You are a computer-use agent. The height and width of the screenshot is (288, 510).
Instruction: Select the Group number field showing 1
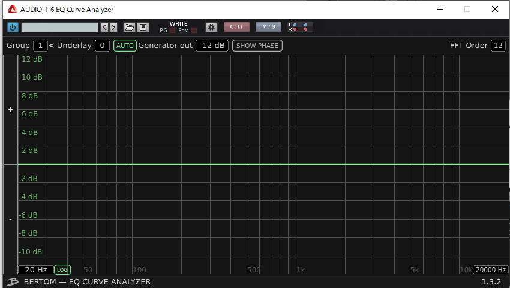pyautogui.click(x=40, y=46)
